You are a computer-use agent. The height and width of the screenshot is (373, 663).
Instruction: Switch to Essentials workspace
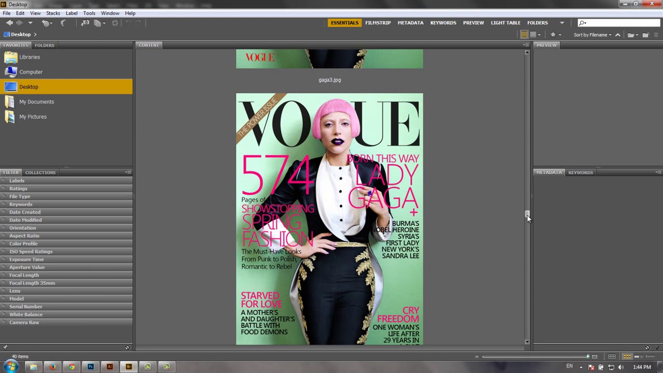[344, 23]
